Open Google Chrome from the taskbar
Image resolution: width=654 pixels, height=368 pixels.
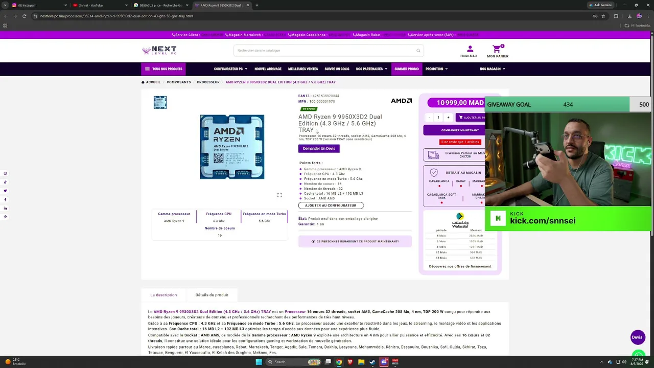pos(339,362)
